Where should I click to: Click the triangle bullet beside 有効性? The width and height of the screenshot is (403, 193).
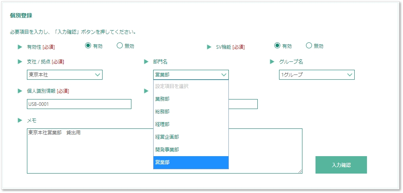click(20, 47)
